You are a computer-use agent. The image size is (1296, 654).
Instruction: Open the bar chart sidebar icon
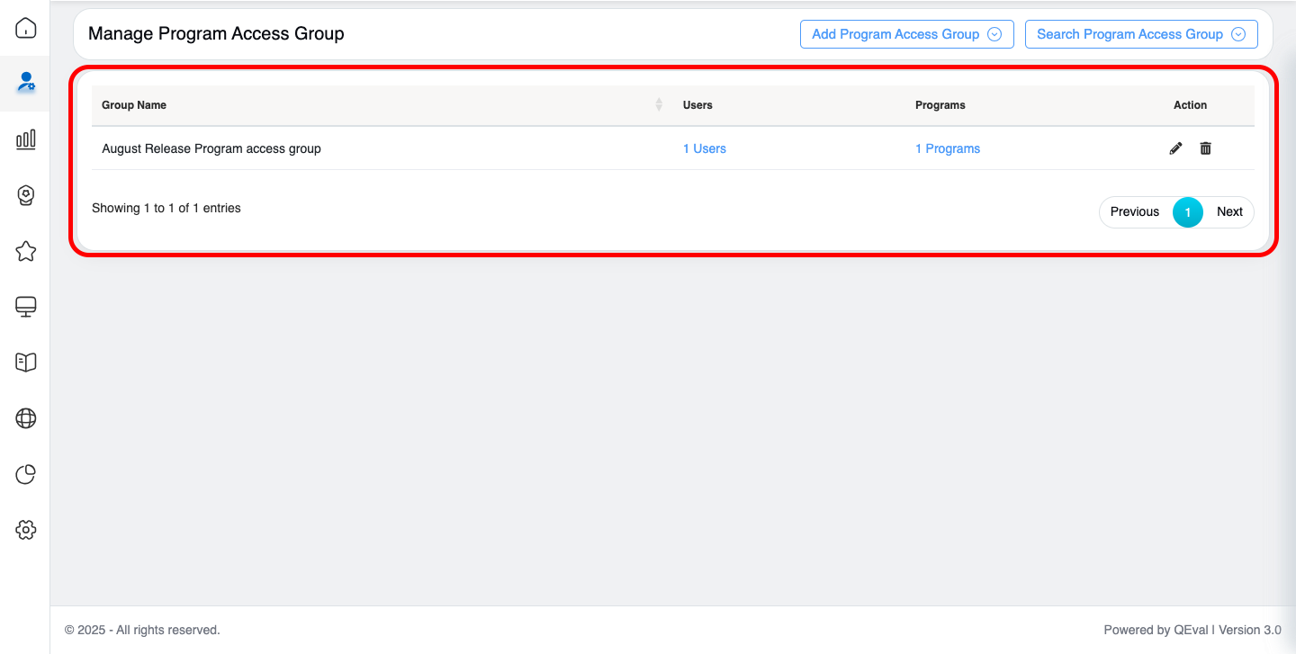click(26, 139)
